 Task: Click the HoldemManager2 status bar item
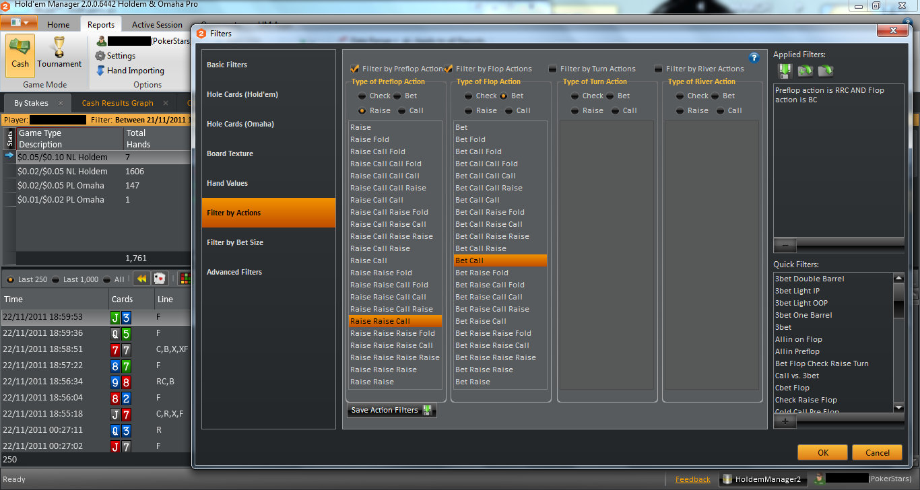763,479
